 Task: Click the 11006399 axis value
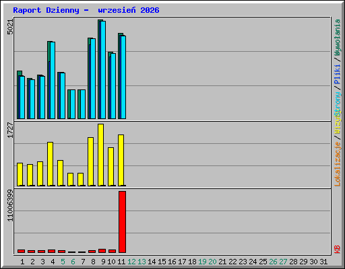[x=10, y=205]
